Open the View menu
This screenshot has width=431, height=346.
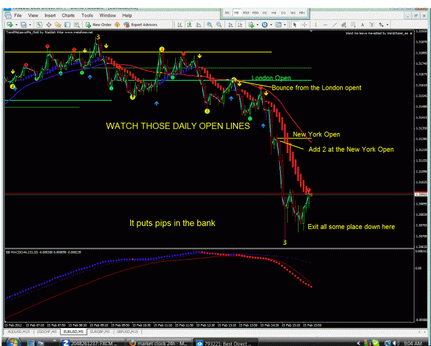(33, 15)
